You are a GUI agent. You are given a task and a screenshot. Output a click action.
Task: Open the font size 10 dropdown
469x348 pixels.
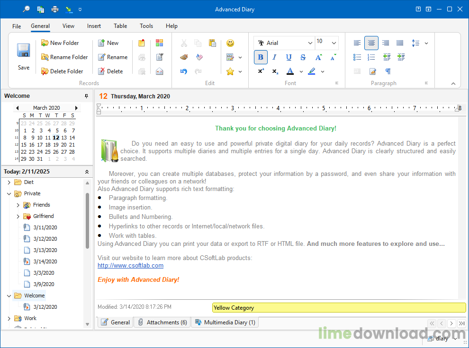[334, 43]
